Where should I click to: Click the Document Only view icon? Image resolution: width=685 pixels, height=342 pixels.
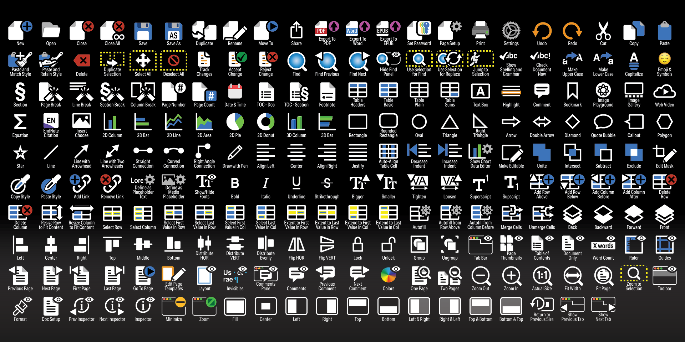(x=573, y=243)
